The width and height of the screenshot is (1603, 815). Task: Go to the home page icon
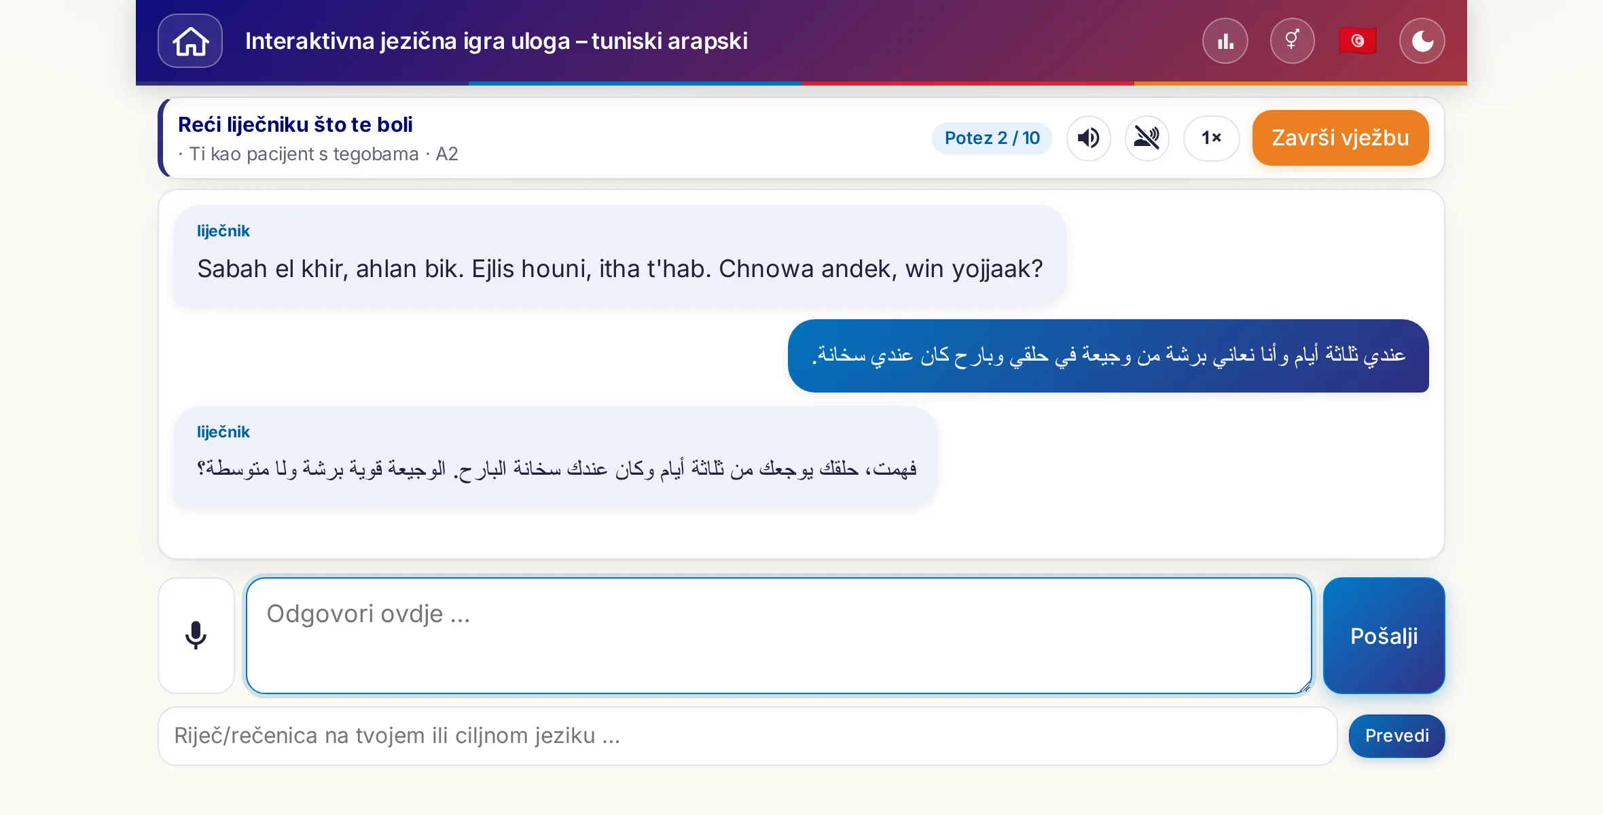click(x=190, y=41)
